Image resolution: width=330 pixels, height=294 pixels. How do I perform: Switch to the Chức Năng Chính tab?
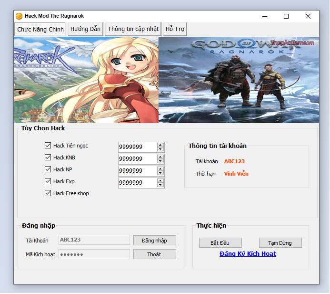(x=40, y=29)
